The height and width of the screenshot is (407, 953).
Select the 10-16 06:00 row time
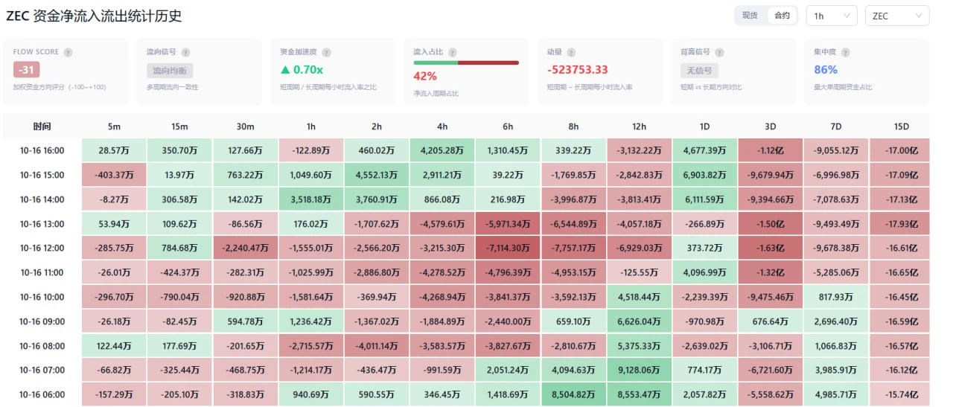[x=42, y=394]
